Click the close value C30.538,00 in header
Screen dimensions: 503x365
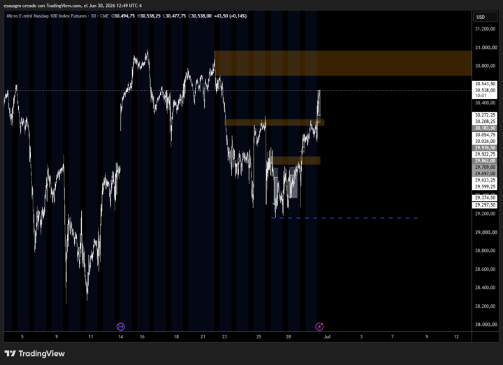point(200,15)
